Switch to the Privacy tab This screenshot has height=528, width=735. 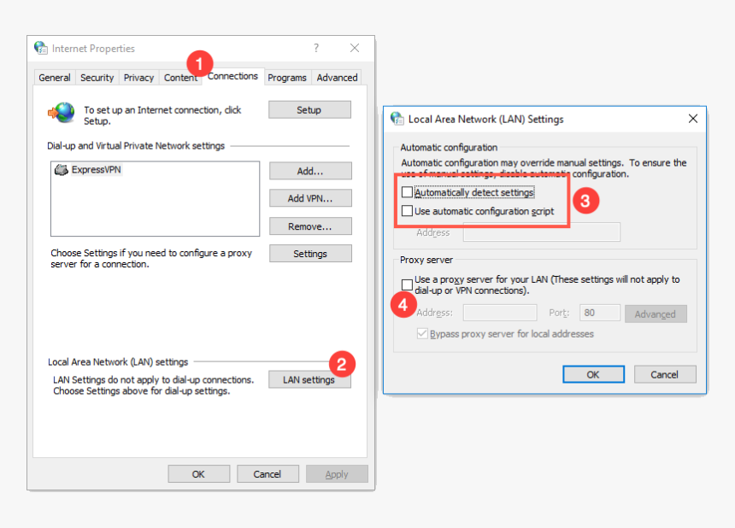pyautogui.click(x=138, y=77)
